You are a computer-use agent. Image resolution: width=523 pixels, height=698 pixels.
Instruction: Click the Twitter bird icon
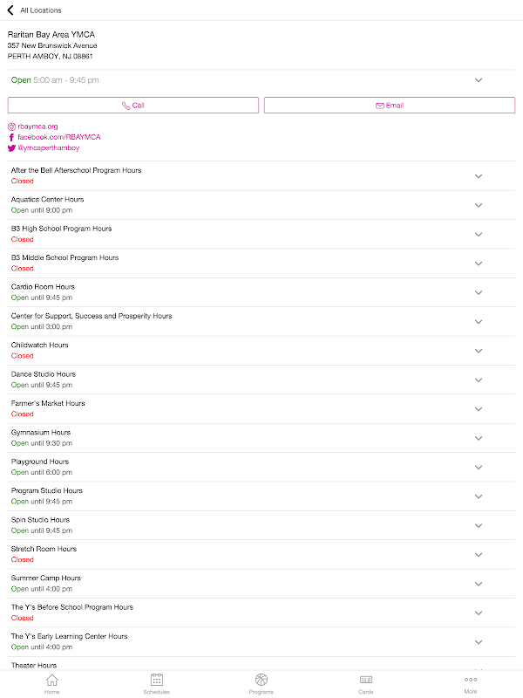pos(11,147)
